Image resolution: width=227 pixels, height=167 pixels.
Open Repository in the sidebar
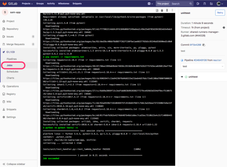pyautogui.click(x=12, y=29)
